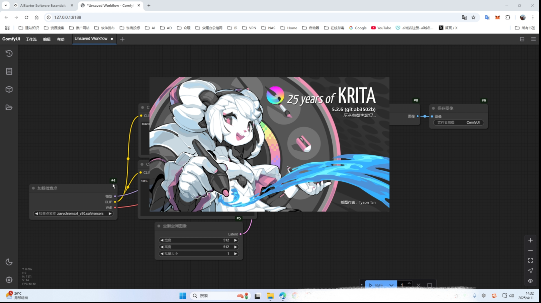This screenshot has height=303, width=541.
Task: Open the browser extensions puzzle icon
Action: coord(508,17)
